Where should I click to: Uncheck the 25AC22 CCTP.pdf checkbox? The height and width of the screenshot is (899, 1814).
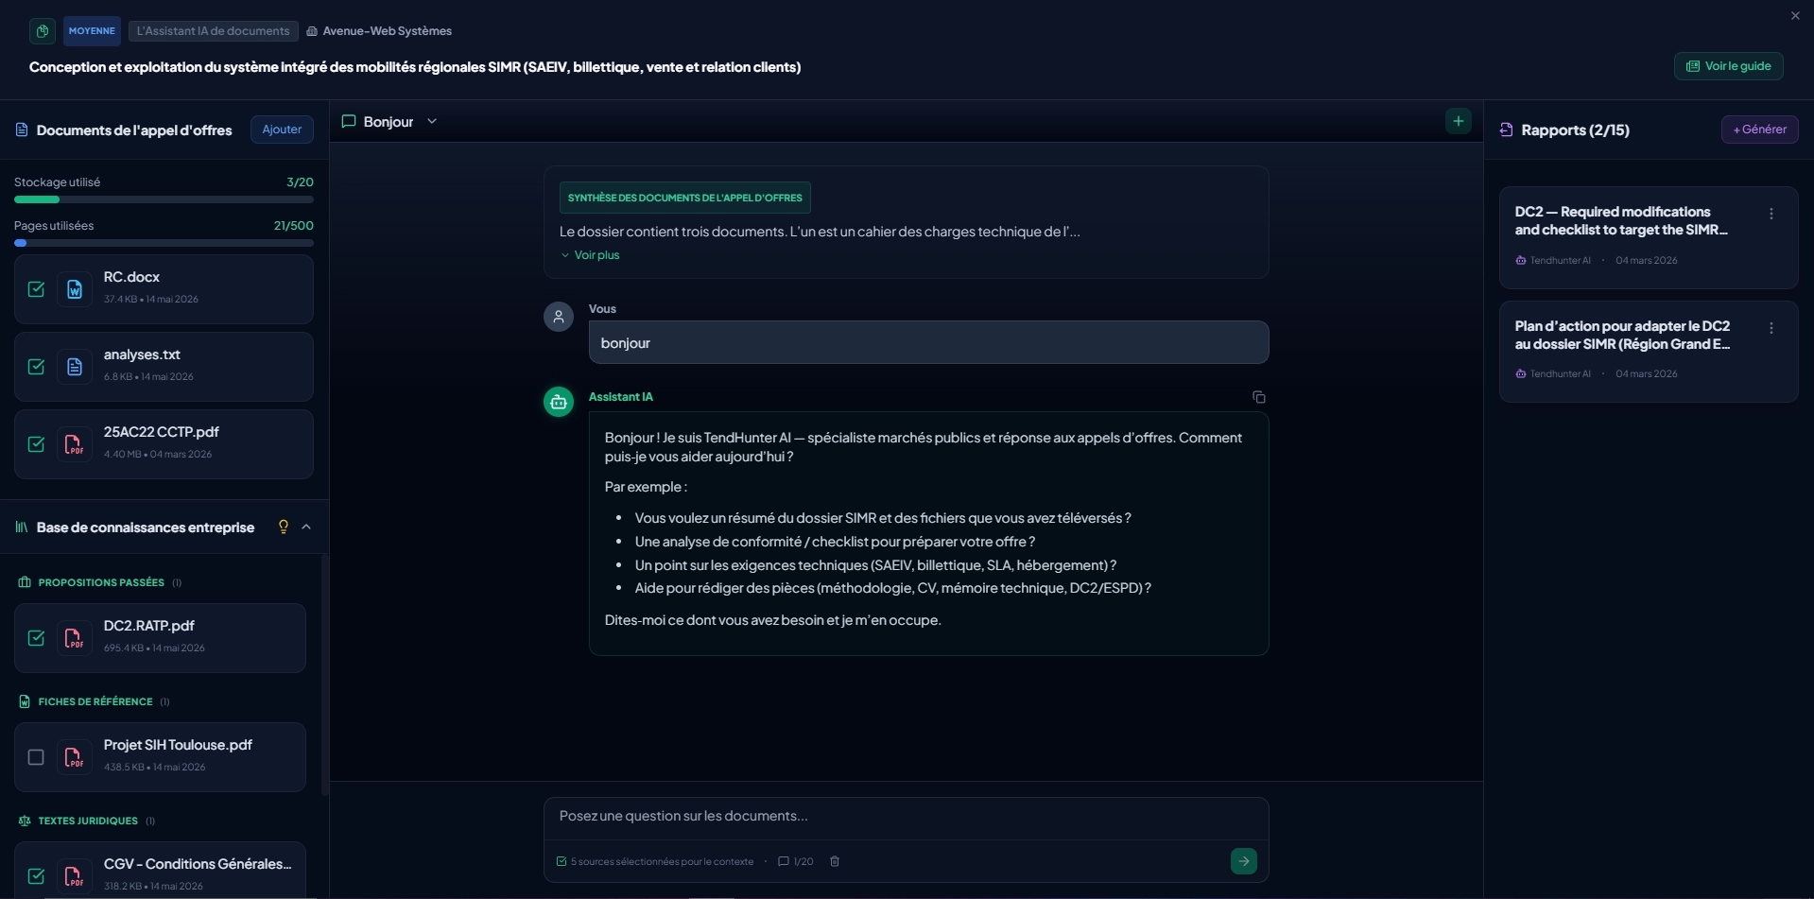tap(36, 444)
